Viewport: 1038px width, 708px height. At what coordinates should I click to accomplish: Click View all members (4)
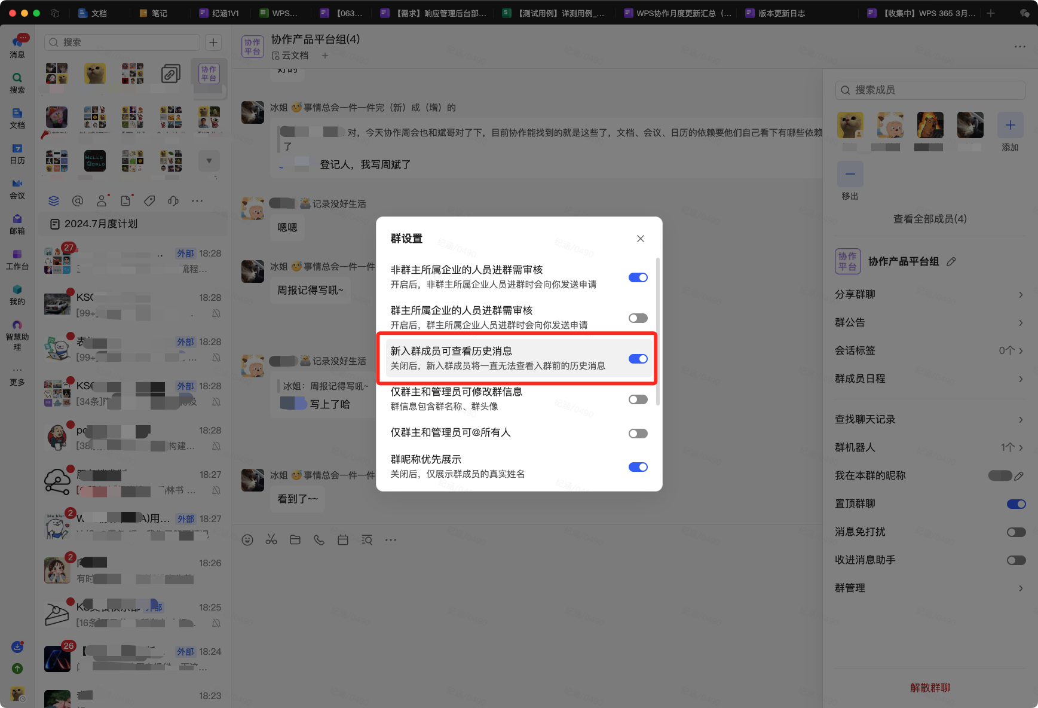tap(930, 219)
